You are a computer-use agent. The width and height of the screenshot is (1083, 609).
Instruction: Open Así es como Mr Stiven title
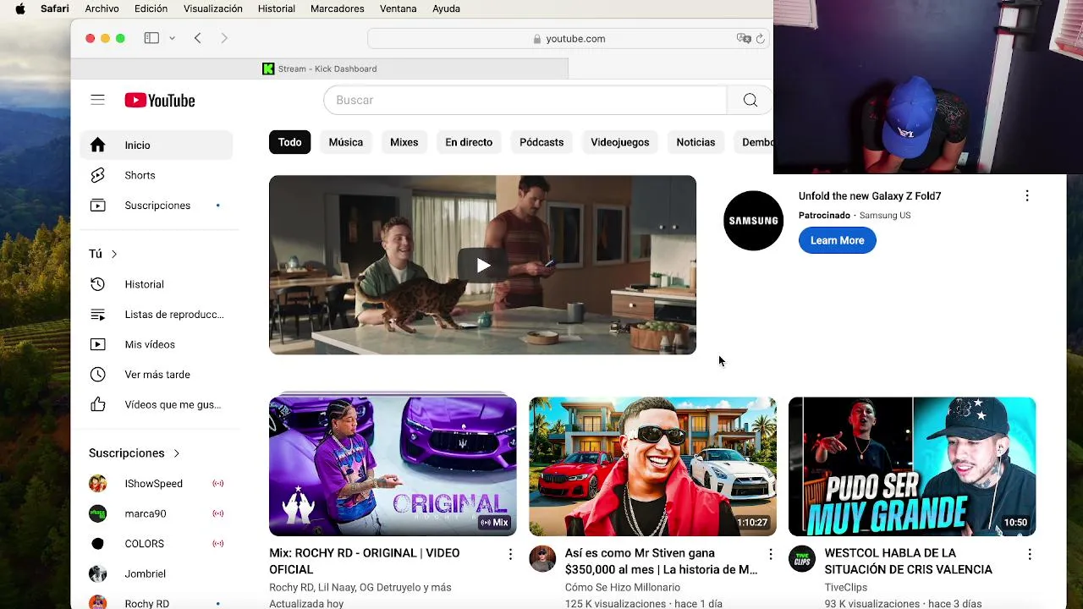click(x=661, y=561)
